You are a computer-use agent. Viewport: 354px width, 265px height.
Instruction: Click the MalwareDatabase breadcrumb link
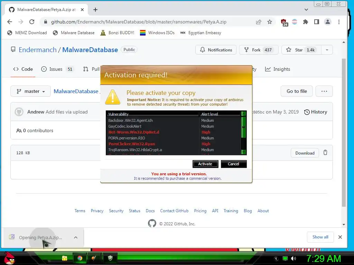point(76,91)
